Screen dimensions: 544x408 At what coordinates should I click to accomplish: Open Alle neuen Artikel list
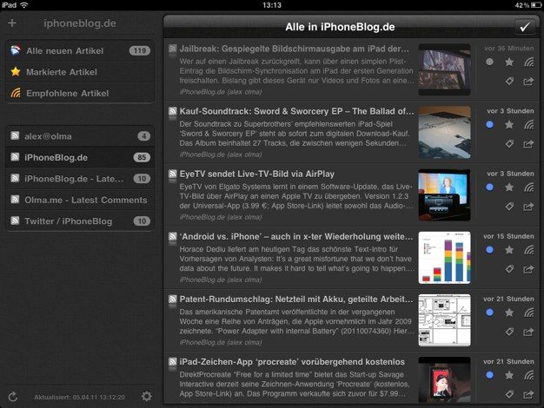[x=80, y=51]
